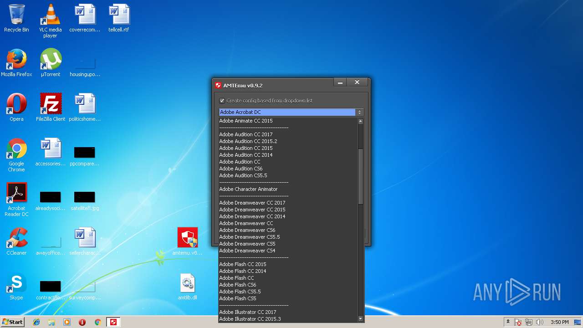Launch CCleaner desktop shortcut
583x328 pixels.
[16, 242]
